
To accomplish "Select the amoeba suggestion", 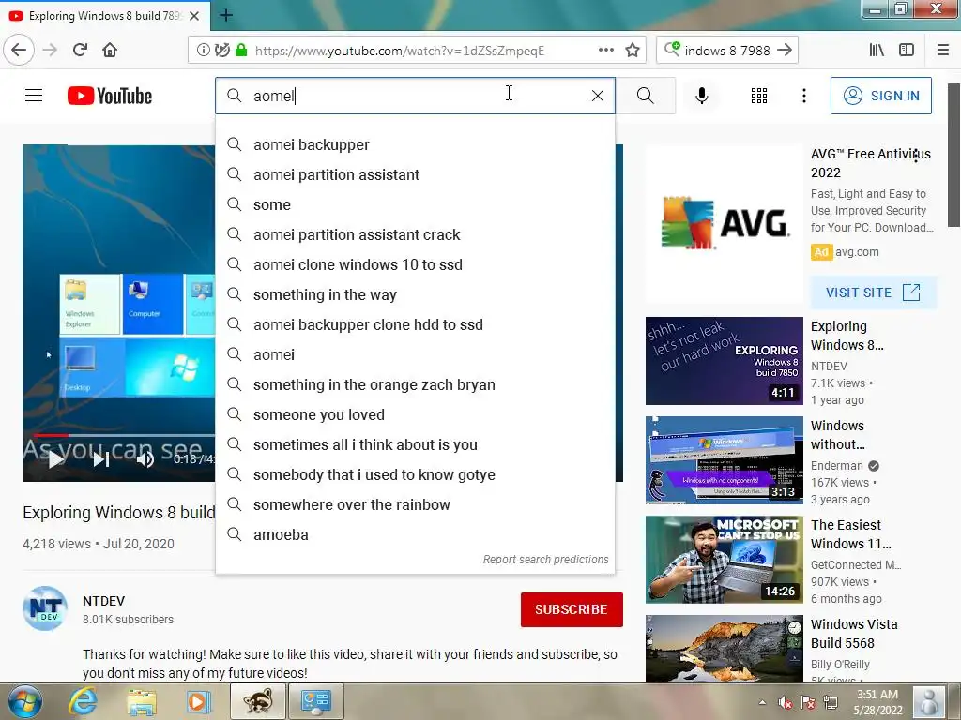I will click(x=415, y=534).
